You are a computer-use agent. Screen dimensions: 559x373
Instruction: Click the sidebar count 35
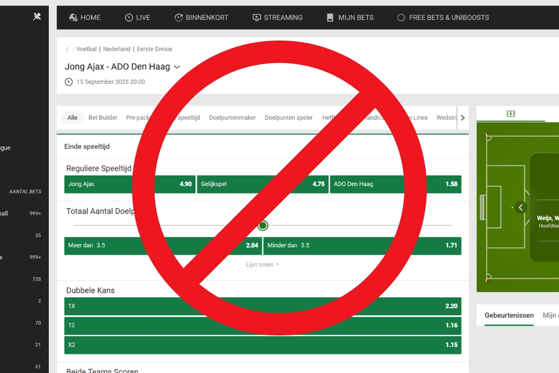(38, 235)
